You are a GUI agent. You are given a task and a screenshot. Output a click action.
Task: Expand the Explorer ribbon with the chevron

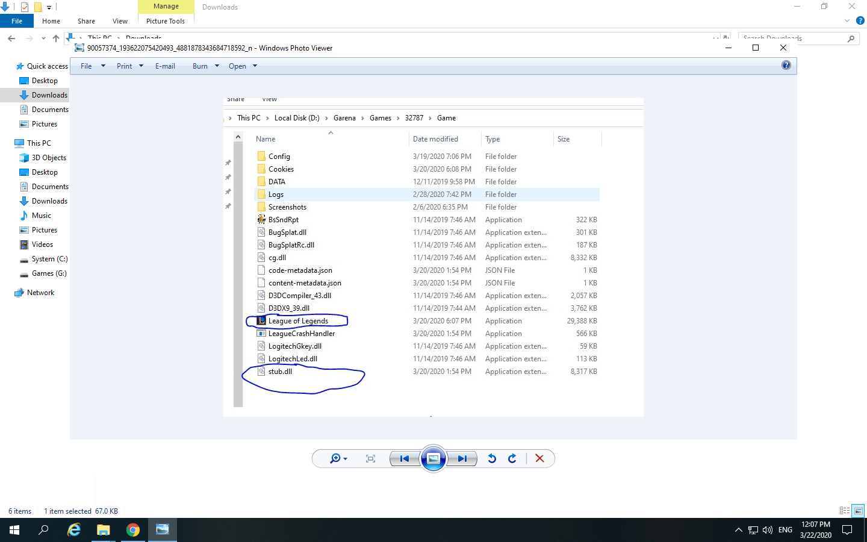pyautogui.click(x=847, y=21)
